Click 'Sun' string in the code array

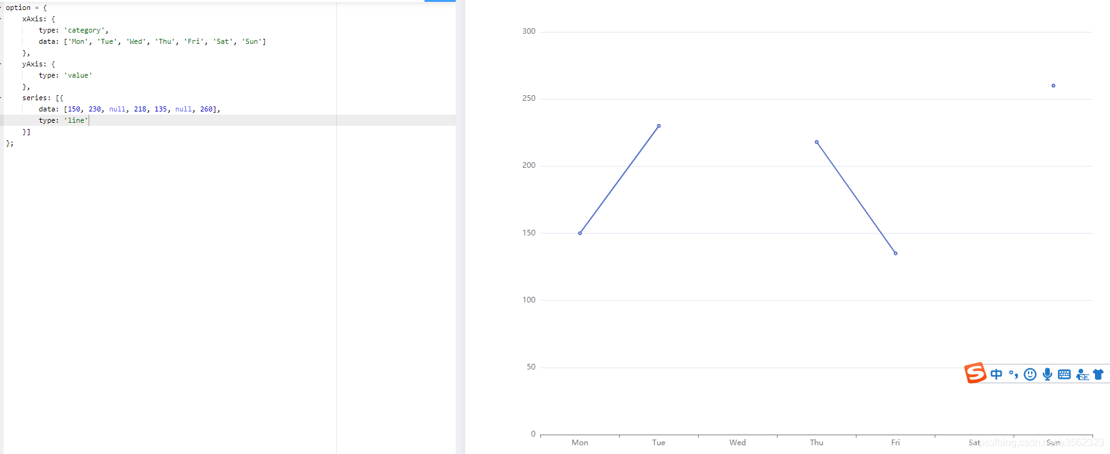coord(252,41)
